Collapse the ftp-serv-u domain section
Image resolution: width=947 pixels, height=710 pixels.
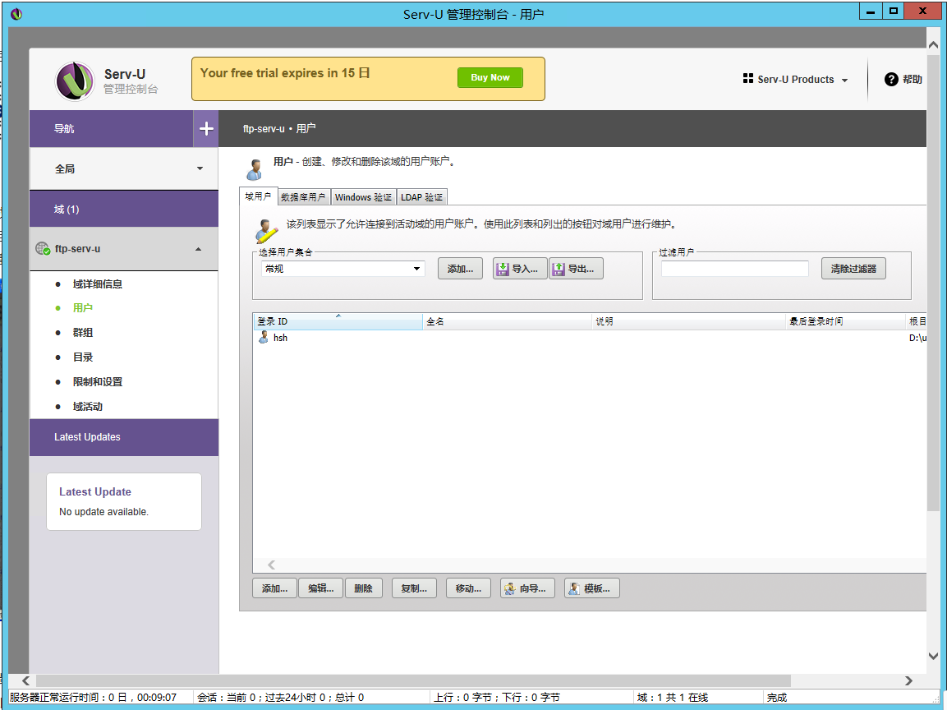[198, 249]
